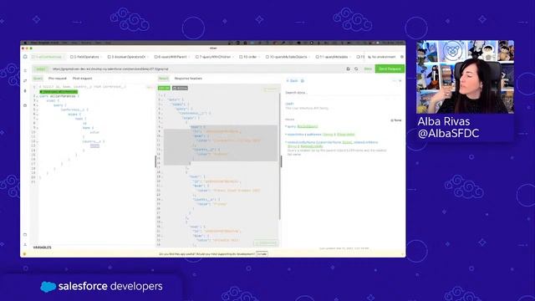Viewport: 535px width, 301px height.
Task: Click the Search docs input field
Action: 343,93
